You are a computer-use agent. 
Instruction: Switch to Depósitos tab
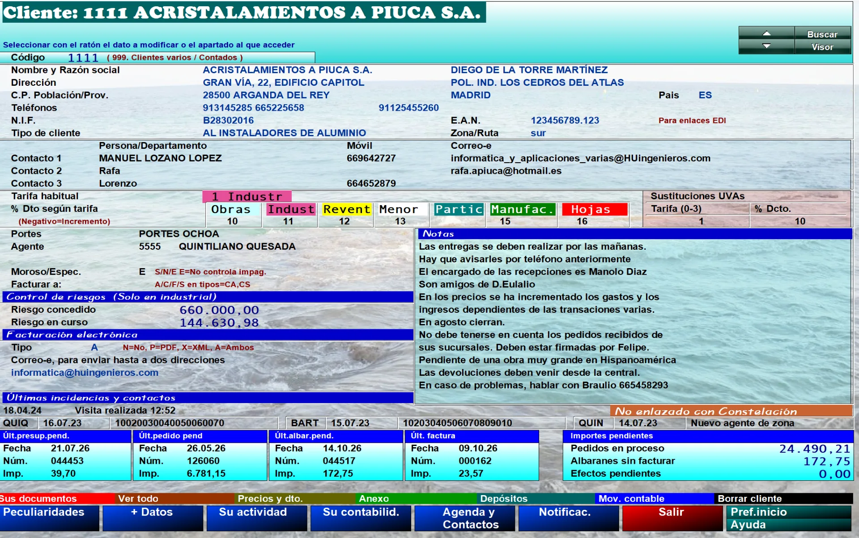pyautogui.click(x=536, y=498)
